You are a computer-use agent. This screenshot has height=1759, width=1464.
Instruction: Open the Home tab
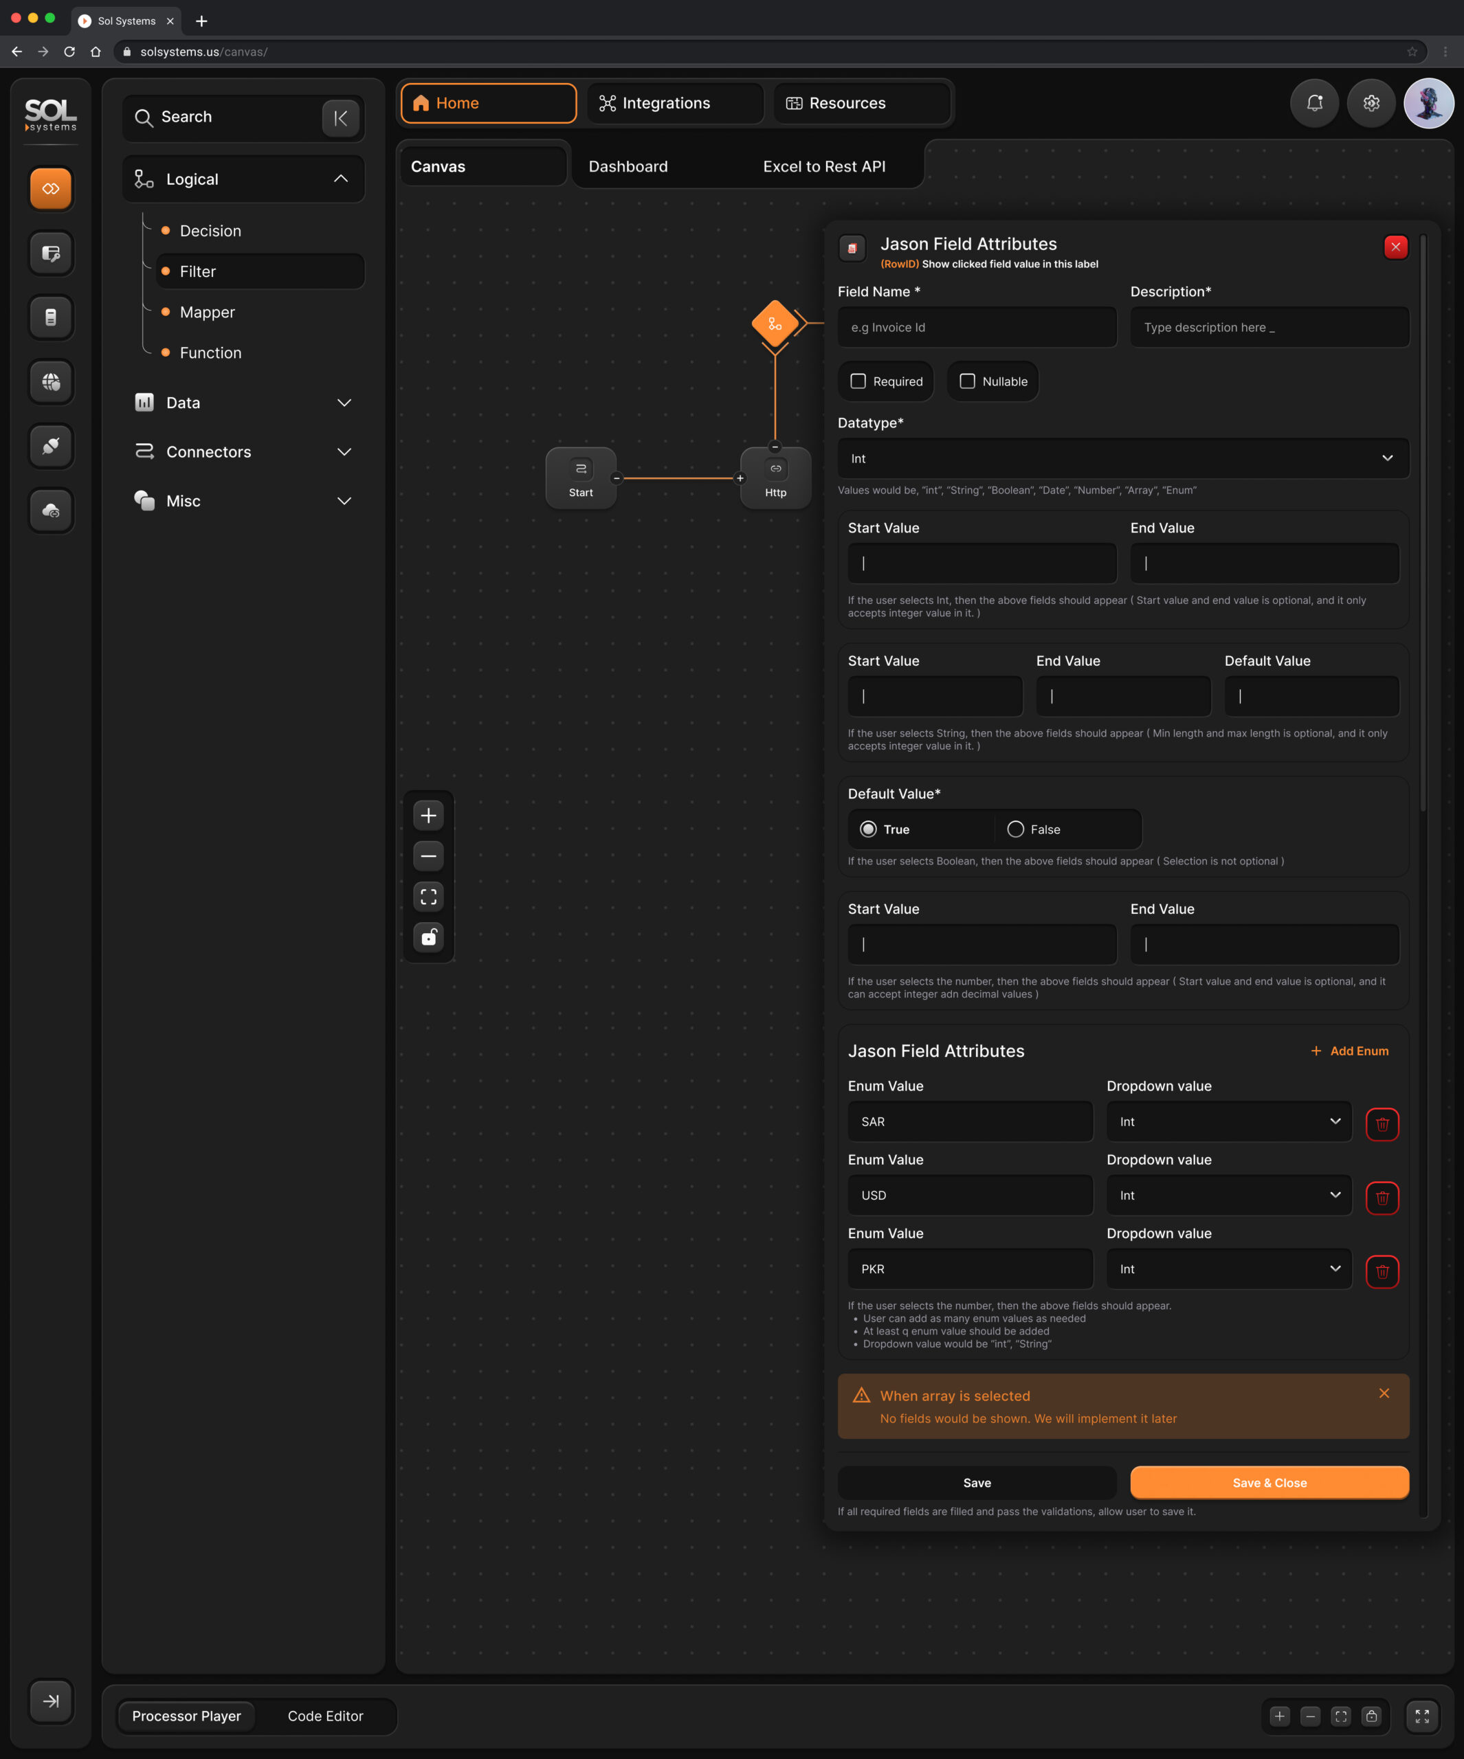coord(489,103)
